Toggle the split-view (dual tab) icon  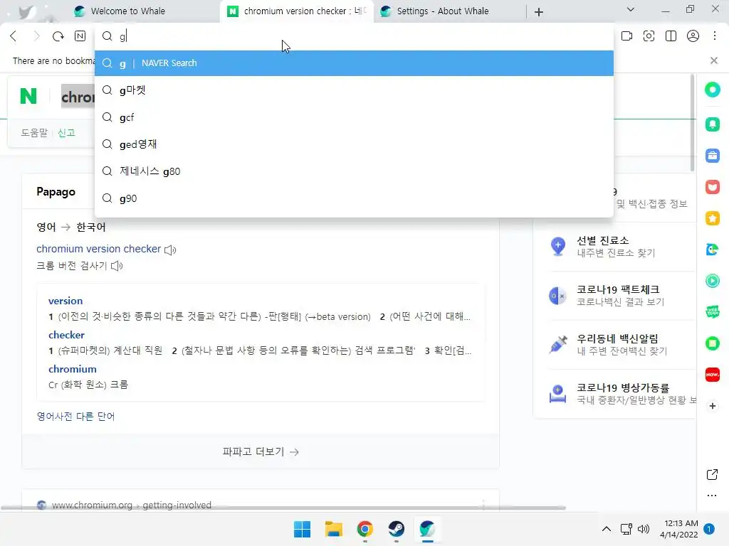click(x=671, y=36)
